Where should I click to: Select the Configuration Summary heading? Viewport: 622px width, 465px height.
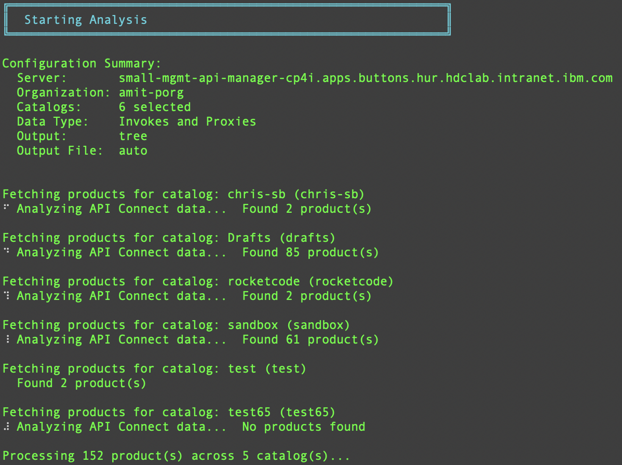click(80, 63)
